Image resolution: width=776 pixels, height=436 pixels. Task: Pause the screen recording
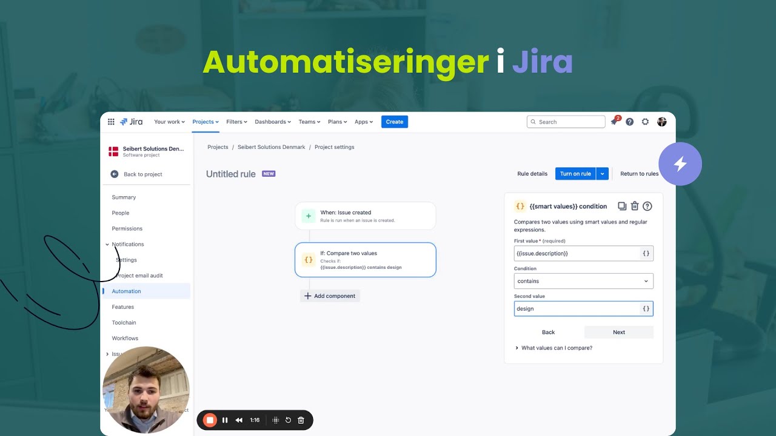(225, 420)
